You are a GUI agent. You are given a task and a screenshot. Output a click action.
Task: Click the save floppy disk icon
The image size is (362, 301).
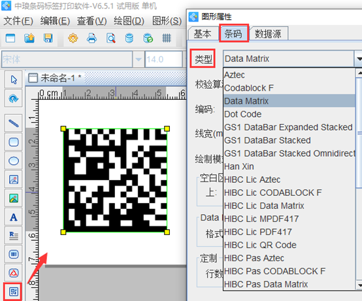click(x=48, y=38)
